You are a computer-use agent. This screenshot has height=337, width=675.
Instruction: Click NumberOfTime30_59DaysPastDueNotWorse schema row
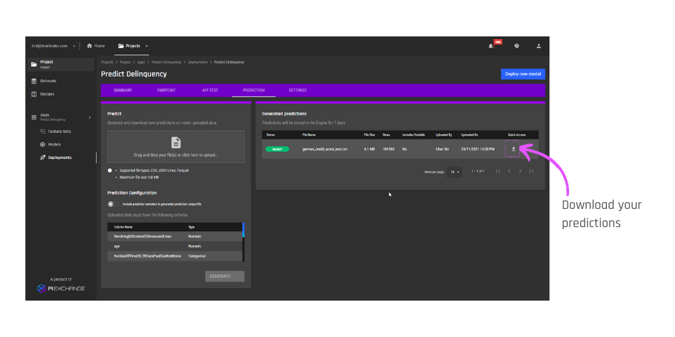(x=174, y=256)
